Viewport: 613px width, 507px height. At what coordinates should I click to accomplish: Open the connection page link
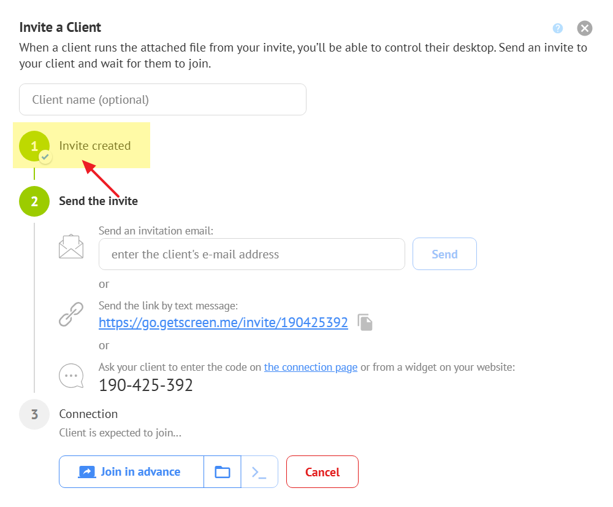tap(310, 368)
